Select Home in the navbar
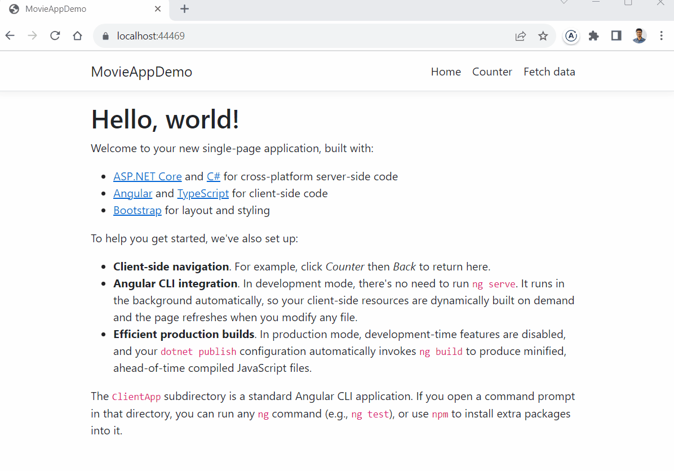The height and width of the screenshot is (471, 674). click(446, 72)
